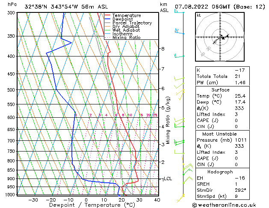Click the 500 hPa pressure label

tap(12, 90)
